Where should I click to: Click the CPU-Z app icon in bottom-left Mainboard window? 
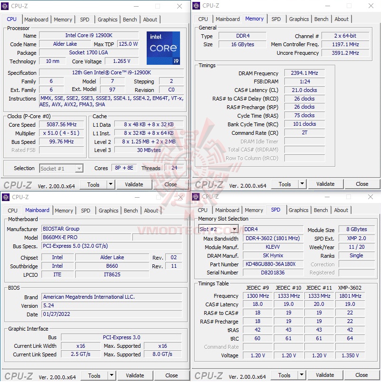coord(6,197)
